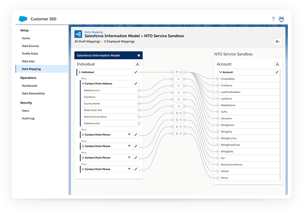The width and height of the screenshot is (303, 212).
Task: Collapse the Account object chevron
Action: (x=221, y=72)
